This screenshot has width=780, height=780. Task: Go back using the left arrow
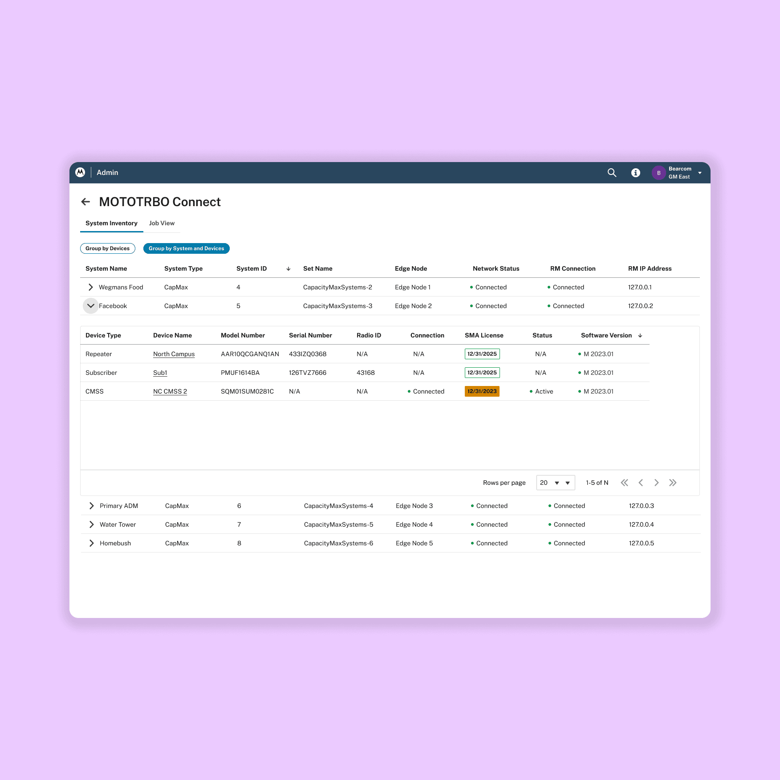(x=86, y=202)
